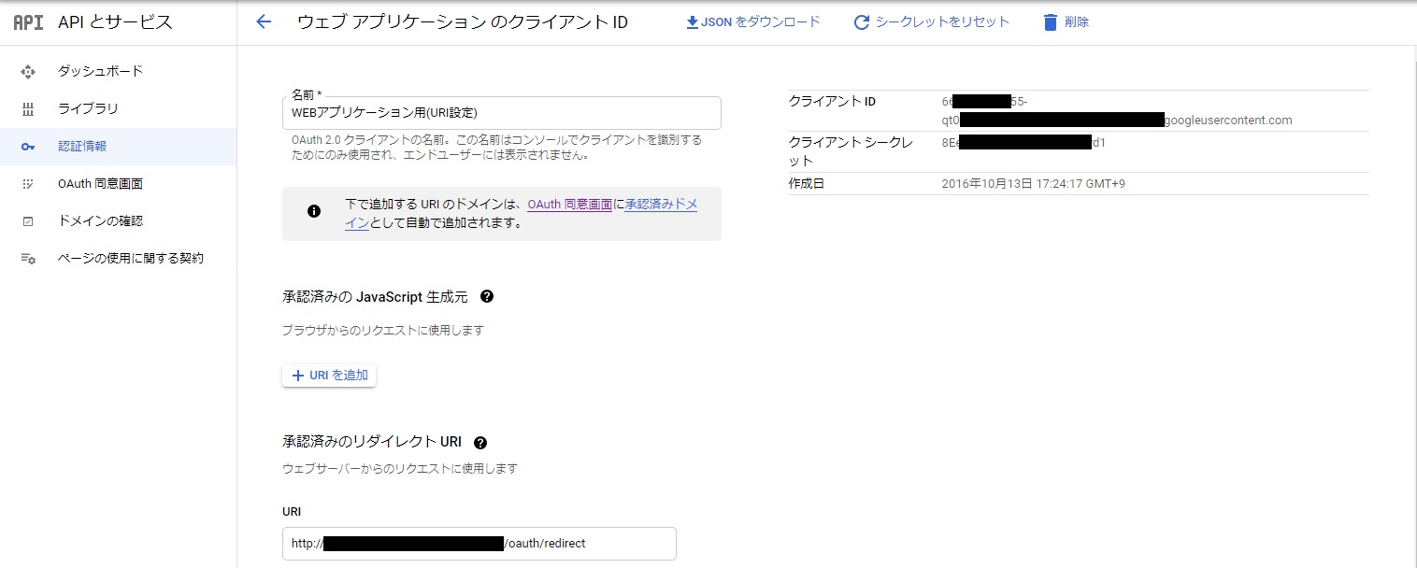This screenshot has height=568, width=1417.
Task: Delete this client ID
Action: [1066, 22]
